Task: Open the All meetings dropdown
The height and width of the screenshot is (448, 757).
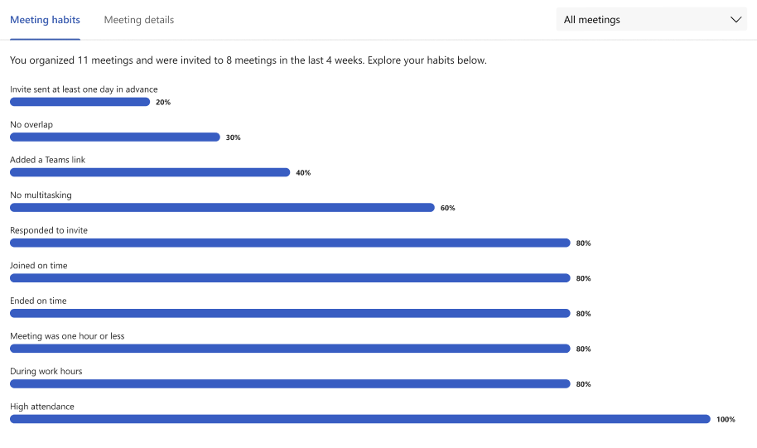Action: tap(651, 20)
